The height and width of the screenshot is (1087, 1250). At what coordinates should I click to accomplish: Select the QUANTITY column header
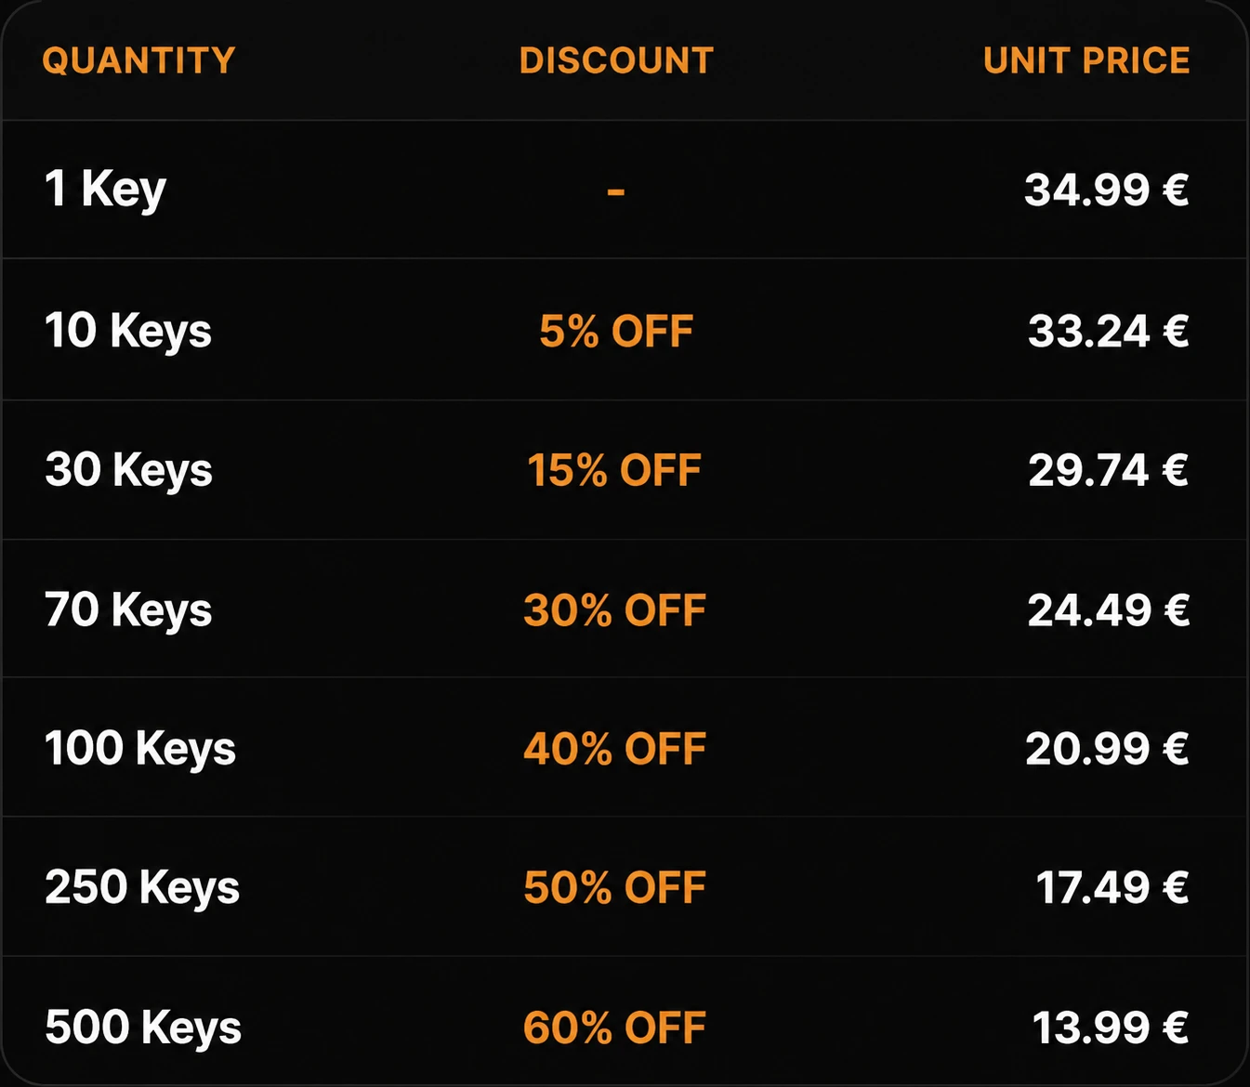click(x=138, y=60)
